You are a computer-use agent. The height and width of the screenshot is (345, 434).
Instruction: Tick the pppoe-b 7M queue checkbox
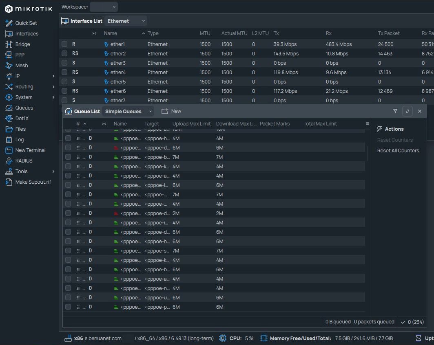tap(68, 157)
